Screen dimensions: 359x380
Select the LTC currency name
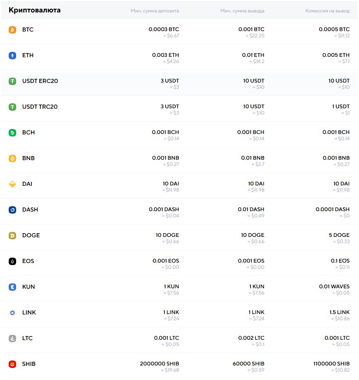(27, 338)
